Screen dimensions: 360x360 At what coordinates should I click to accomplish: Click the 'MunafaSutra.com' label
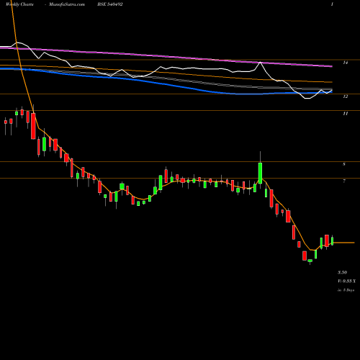click(x=67, y=4)
